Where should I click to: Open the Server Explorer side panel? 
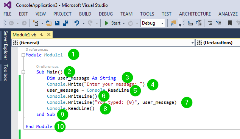coord(6,45)
